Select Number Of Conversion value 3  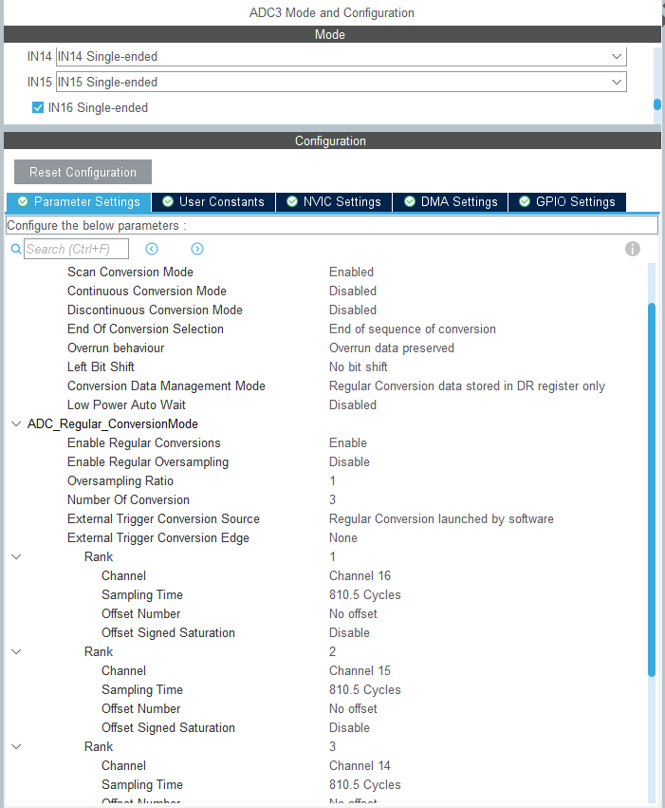[332, 499]
